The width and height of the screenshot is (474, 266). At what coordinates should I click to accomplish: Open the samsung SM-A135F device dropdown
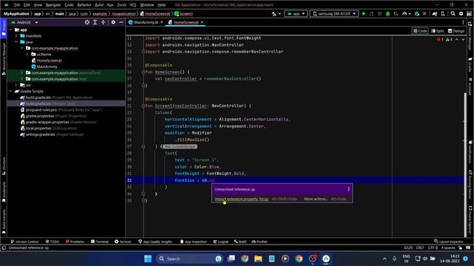[x=334, y=14]
